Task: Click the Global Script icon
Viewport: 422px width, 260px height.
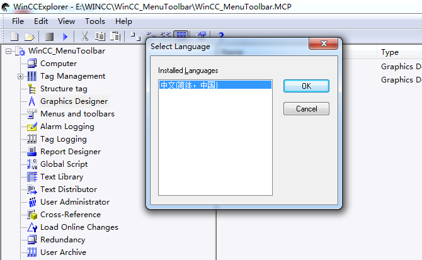Action: pos(32,164)
